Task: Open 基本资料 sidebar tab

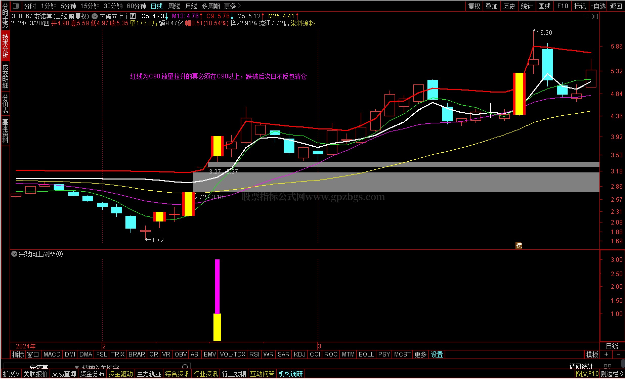Action: [x=5, y=131]
